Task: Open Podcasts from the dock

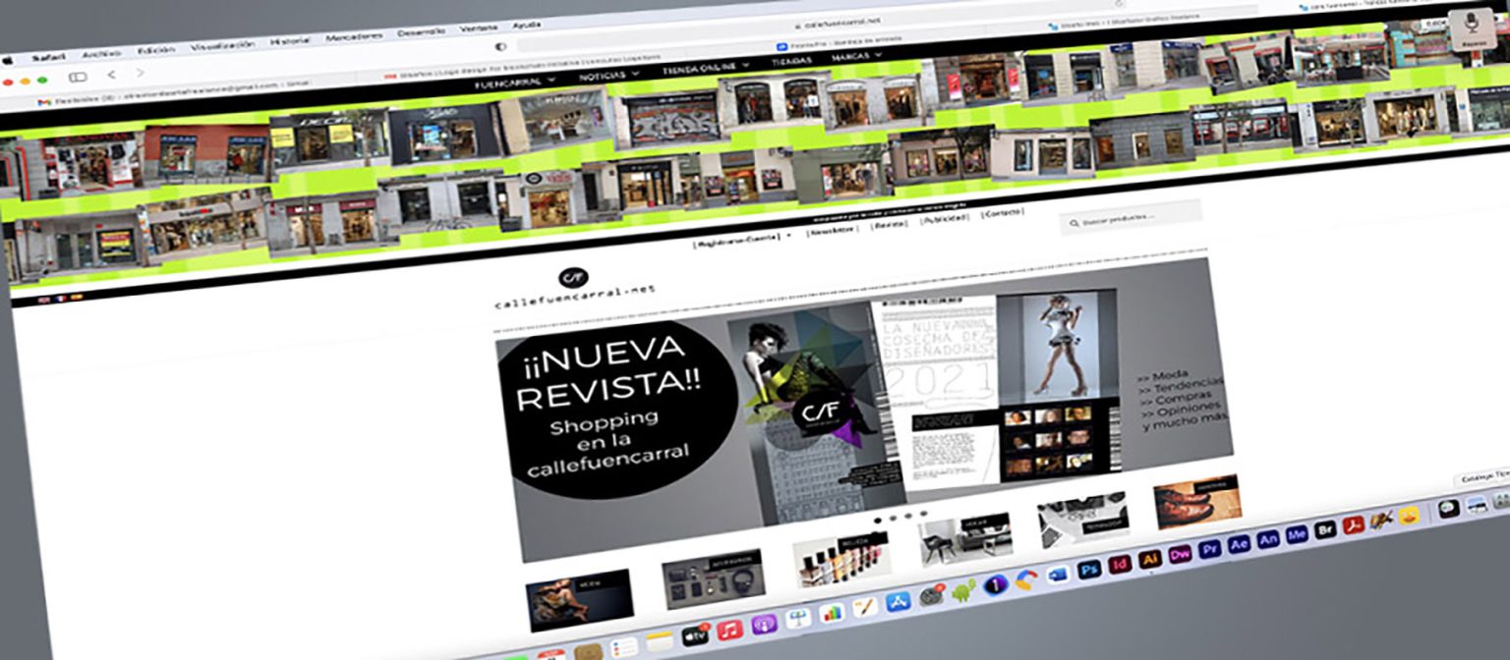Action: click(764, 624)
